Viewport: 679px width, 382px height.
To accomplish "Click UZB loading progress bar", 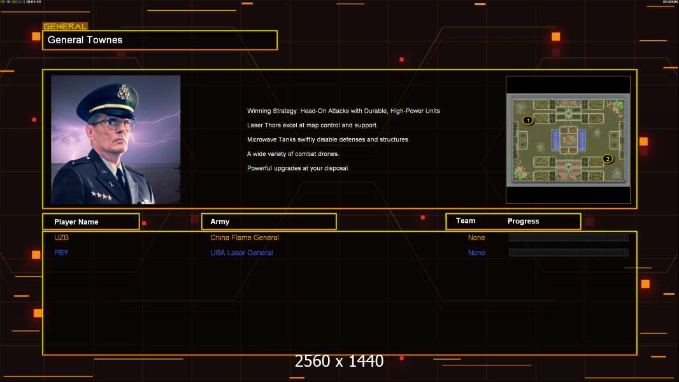I will (x=569, y=237).
